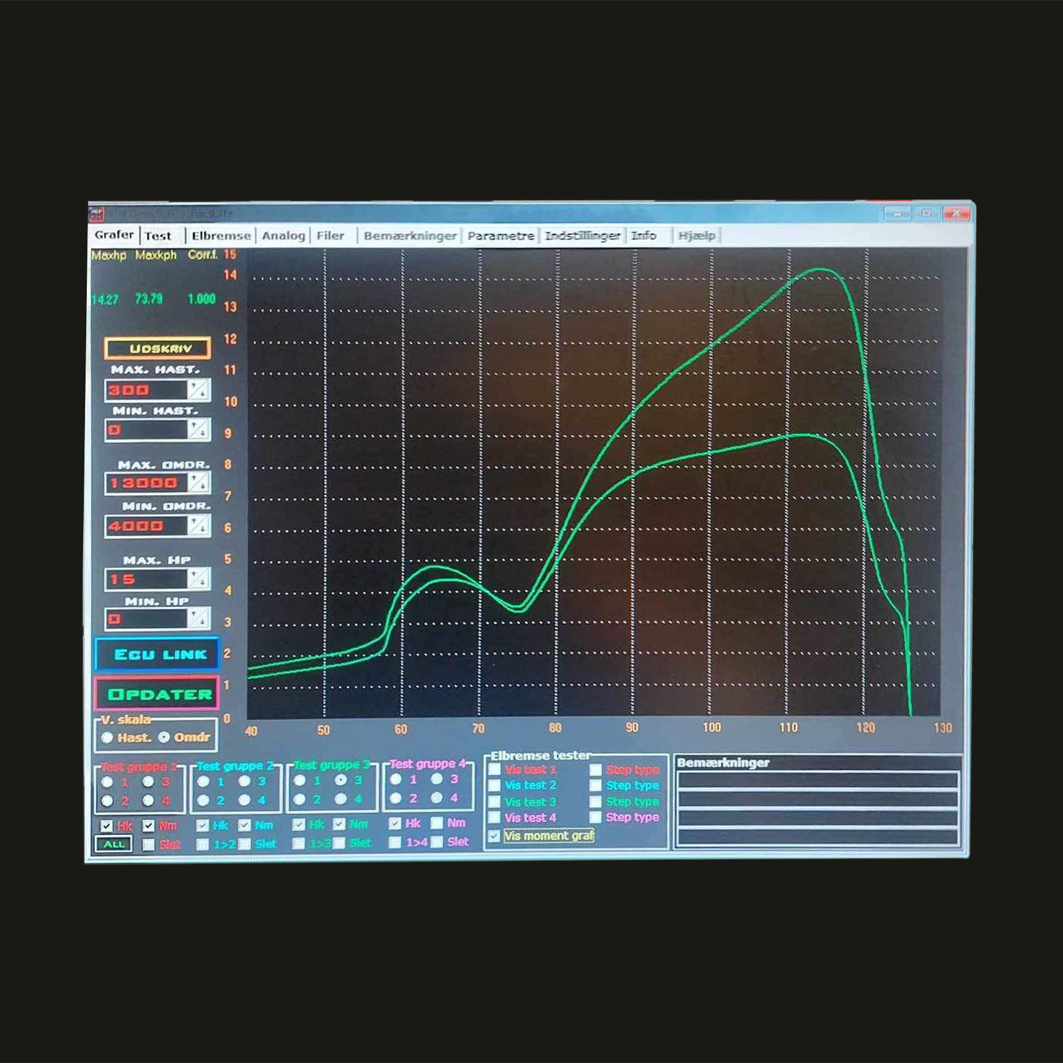Click the ECU Link button
This screenshot has width=1063, height=1063.
157,654
